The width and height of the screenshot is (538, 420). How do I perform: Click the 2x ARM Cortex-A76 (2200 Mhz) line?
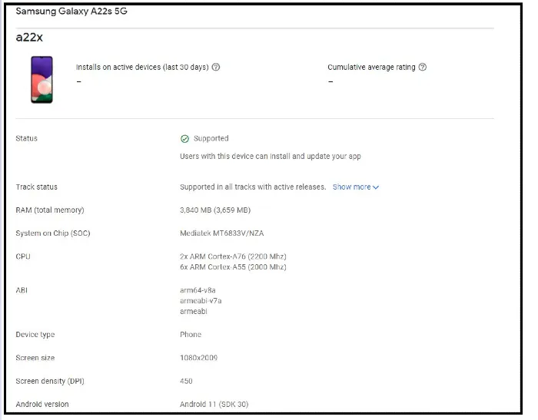click(233, 256)
